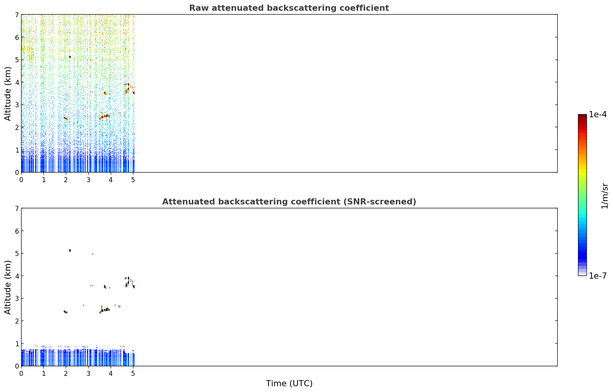Click the '1e-7' colorbar minimum label
This screenshot has height=392, width=613.
tap(598, 276)
